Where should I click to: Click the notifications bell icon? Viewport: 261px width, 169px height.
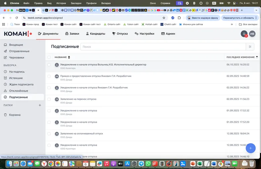[244, 34]
